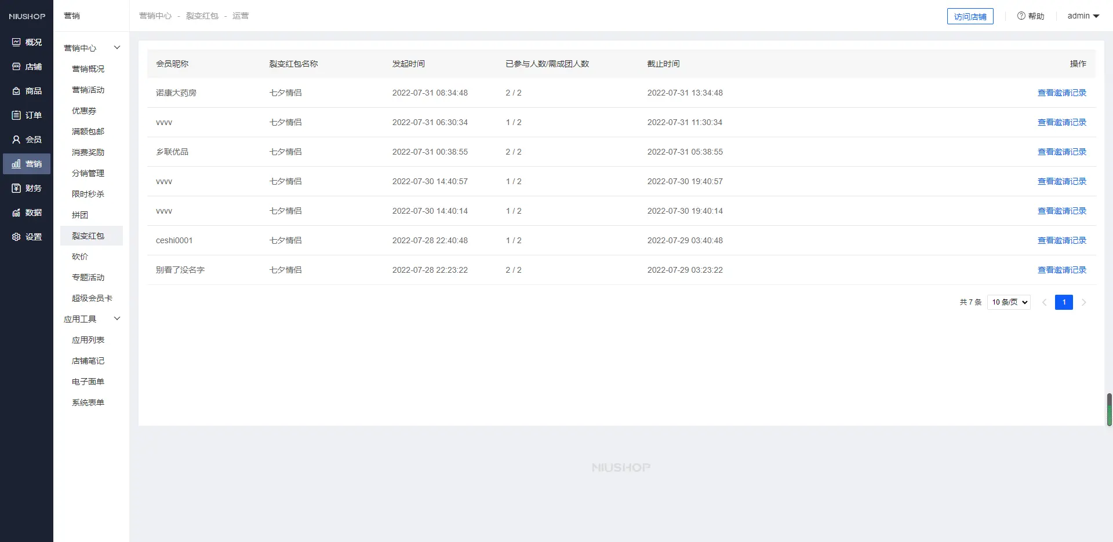Select 超级会员卡 in the sidebar
The width and height of the screenshot is (1113, 542).
(92, 298)
